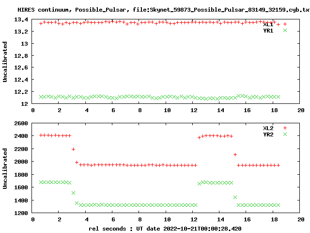Click the 13.4 y-axis tick label

[21, 19]
